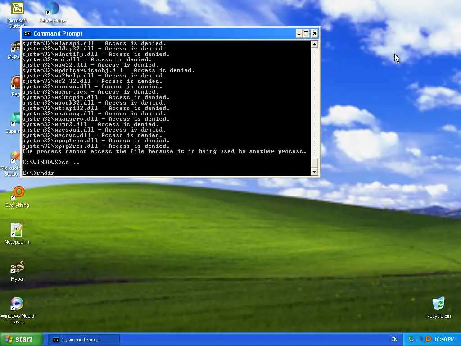Click the 'wsock32.dll' output line
The height and width of the screenshot is (346, 461).
pyautogui.click(x=94, y=103)
